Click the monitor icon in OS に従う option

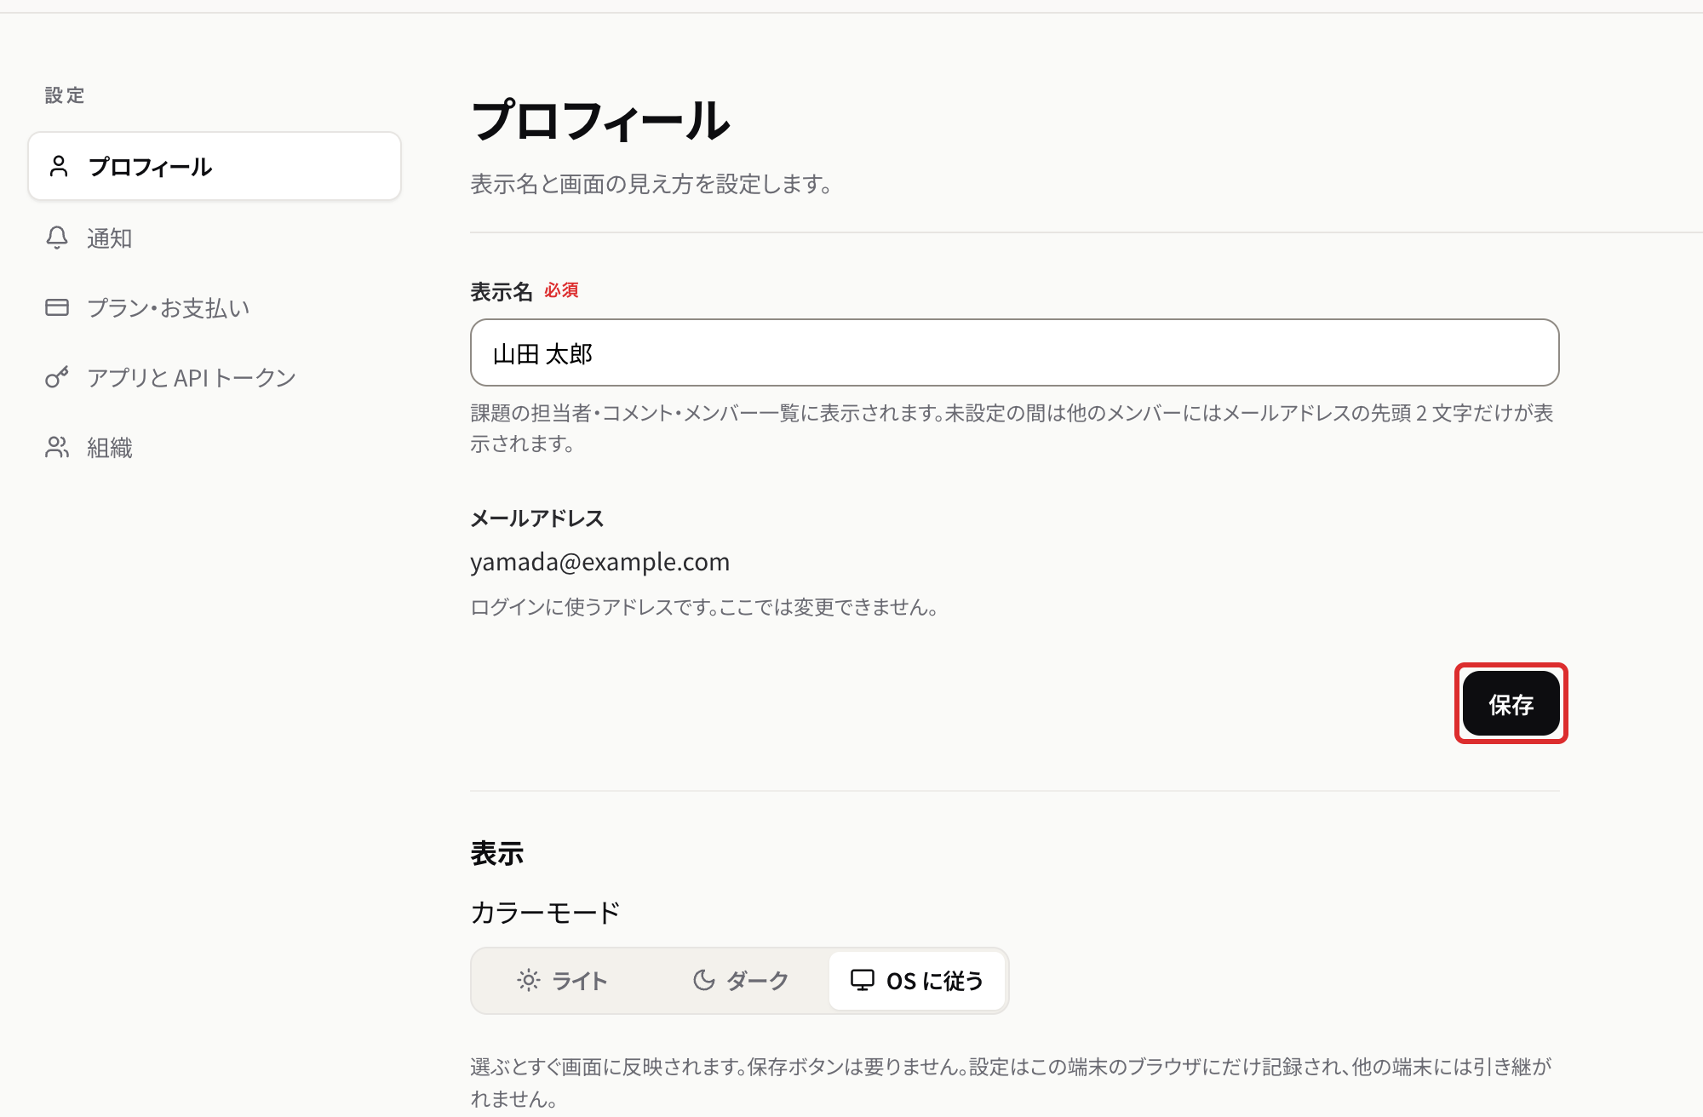(863, 980)
